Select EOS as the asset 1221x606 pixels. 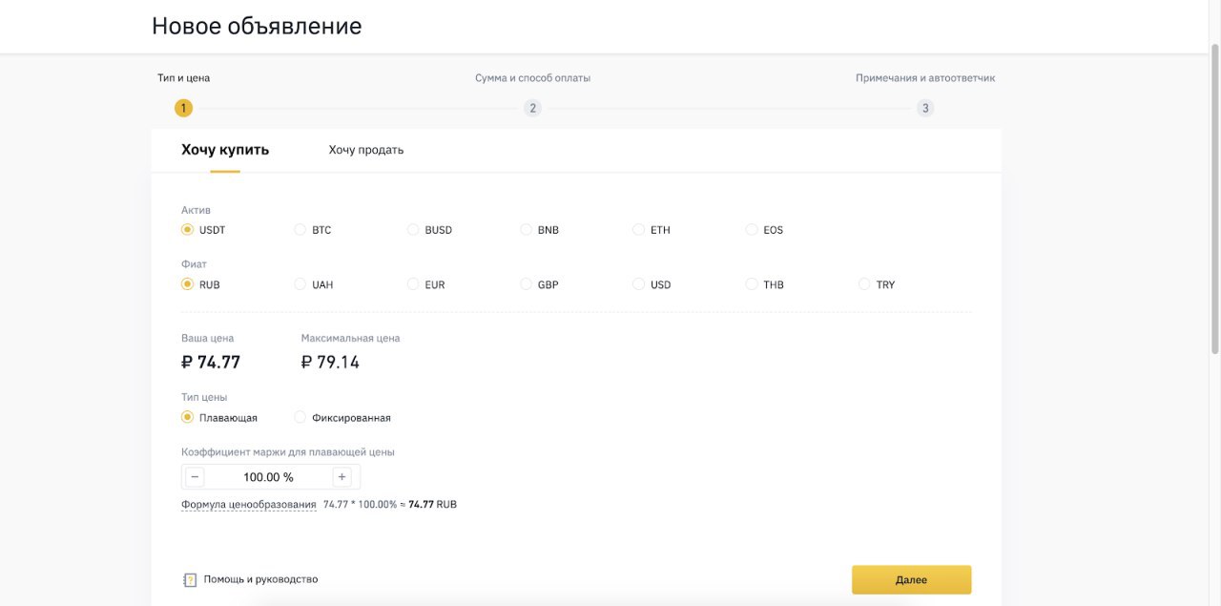[751, 229]
